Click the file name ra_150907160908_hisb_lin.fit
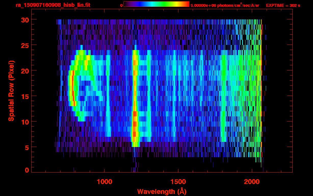313x196 pixels. coord(53,5)
